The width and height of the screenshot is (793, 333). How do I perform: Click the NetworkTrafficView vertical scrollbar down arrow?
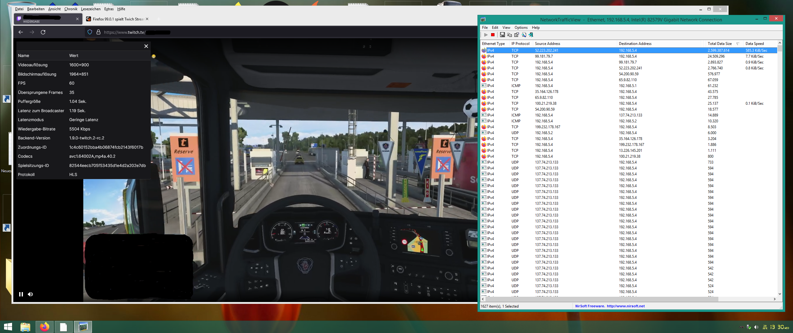[x=780, y=294]
